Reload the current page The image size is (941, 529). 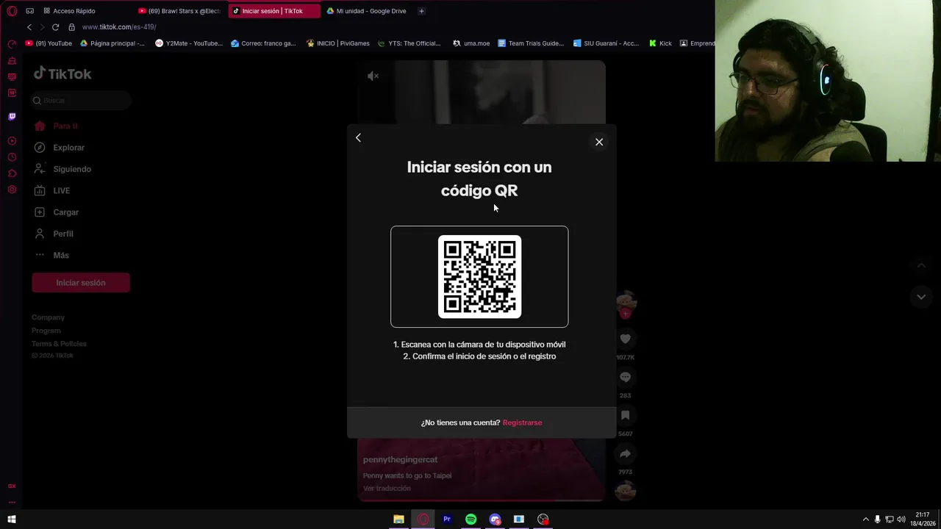[x=55, y=27]
